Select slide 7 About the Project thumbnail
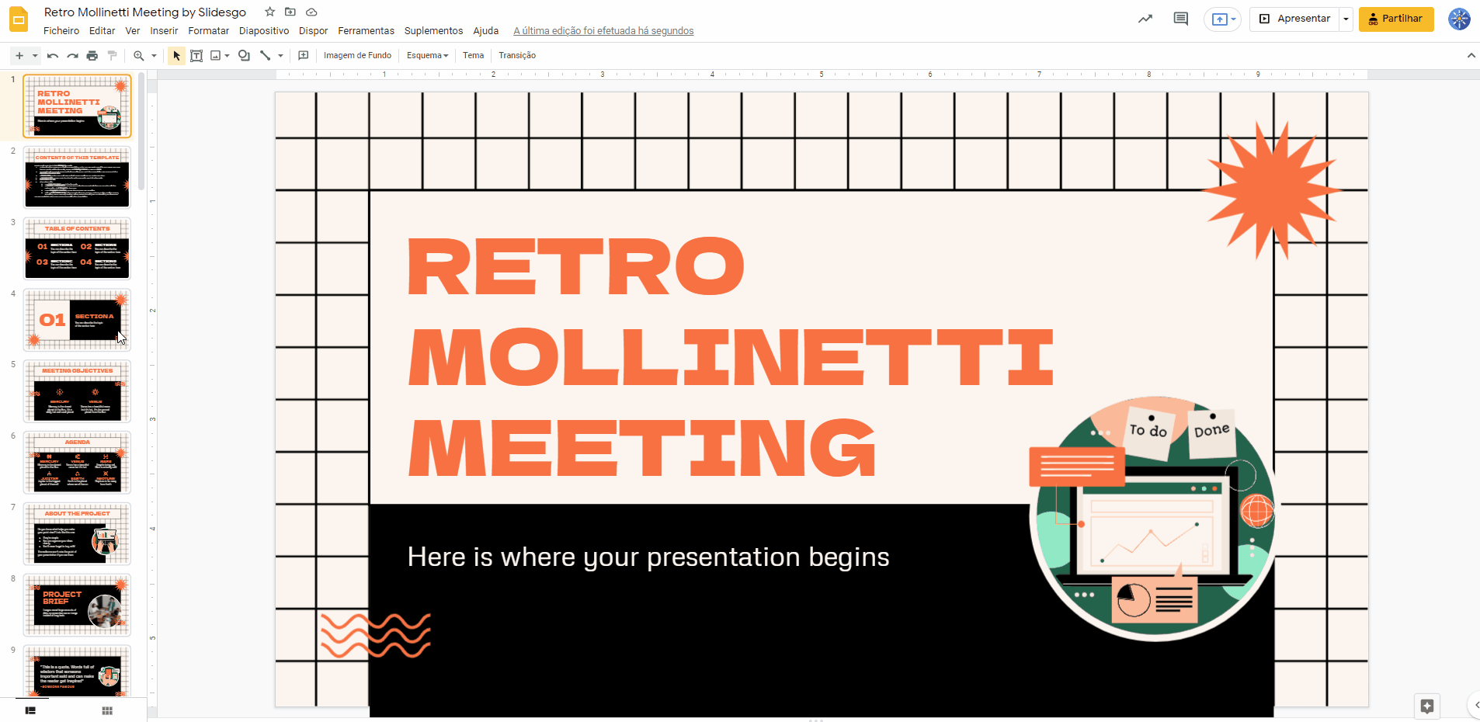 pyautogui.click(x=77, y=533)
